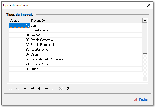
Task: Click the scrollbar up arrow
Action: (145, 20)
